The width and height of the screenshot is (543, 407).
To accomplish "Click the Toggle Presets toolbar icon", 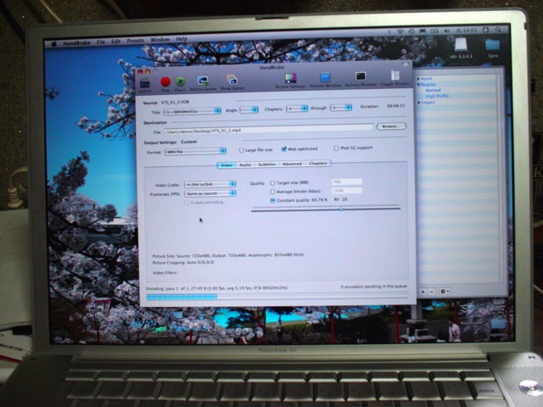I will pyautogui.click(x=395, y=75).
